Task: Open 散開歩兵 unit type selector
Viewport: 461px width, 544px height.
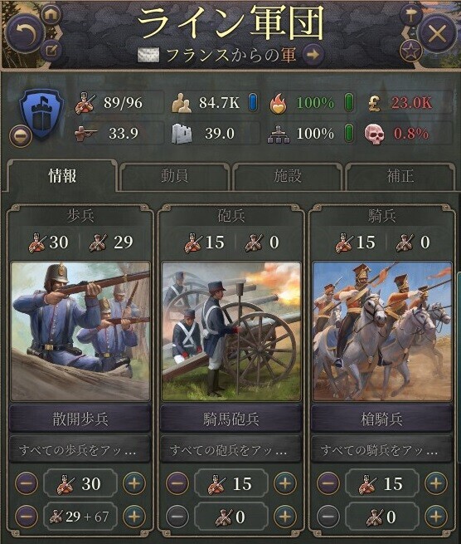Action: [80, 419]
